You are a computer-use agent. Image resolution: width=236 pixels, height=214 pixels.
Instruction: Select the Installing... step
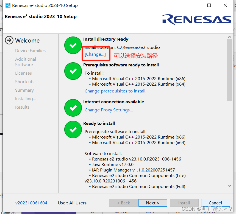click(26, 99)
